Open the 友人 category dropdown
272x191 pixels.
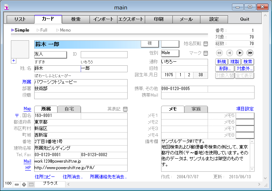point(50,54)
